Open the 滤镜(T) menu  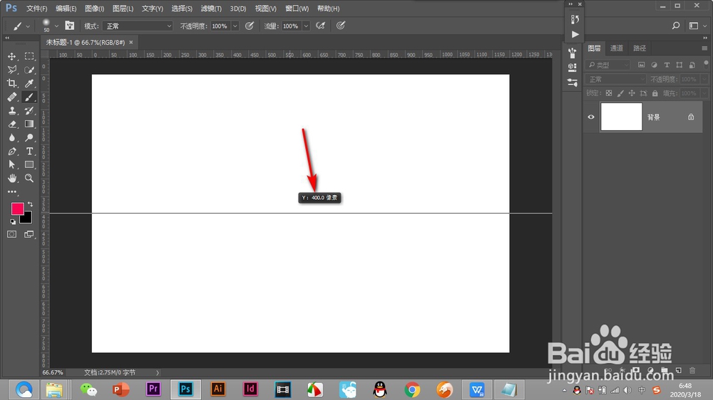click(x=211, y=9)
